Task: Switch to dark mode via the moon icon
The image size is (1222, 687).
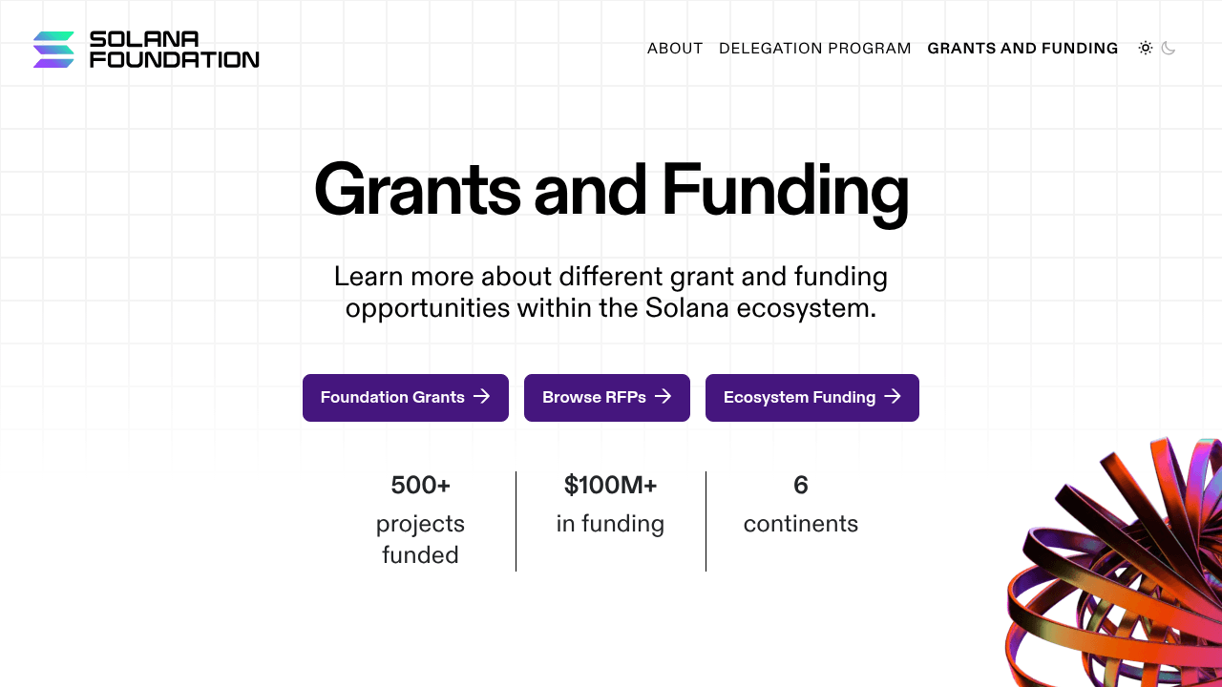Action: pos(1169,48)
